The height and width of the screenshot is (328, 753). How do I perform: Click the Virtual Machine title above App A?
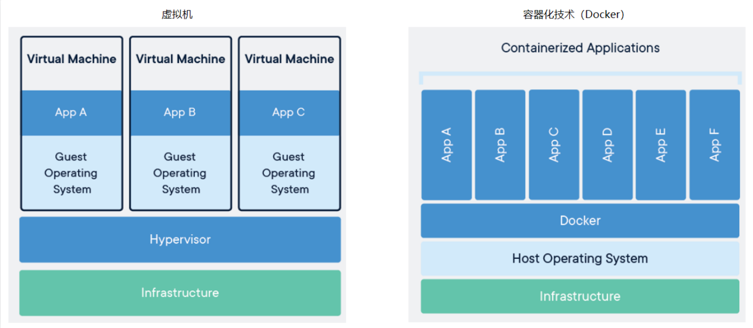point(72,59)
